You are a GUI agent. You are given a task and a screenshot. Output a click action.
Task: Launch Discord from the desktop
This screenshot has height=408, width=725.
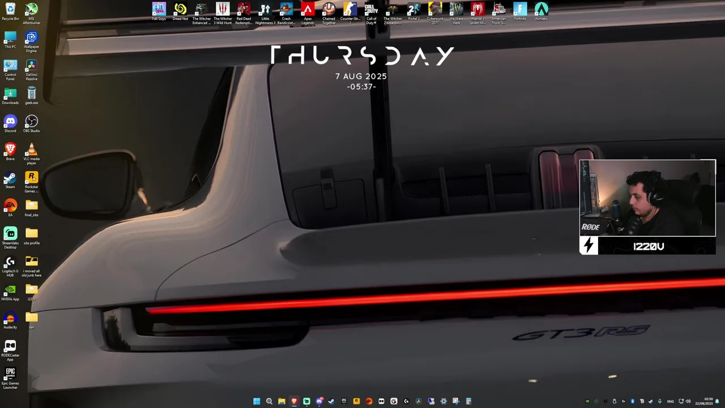[10, 124]
